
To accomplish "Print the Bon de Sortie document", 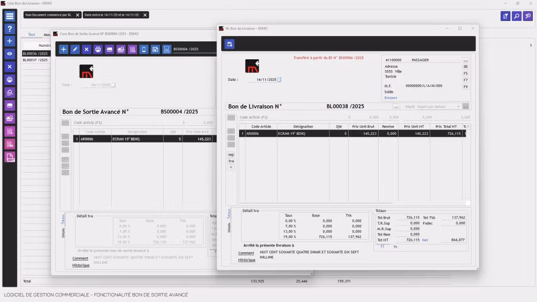I will pos(98,49).
